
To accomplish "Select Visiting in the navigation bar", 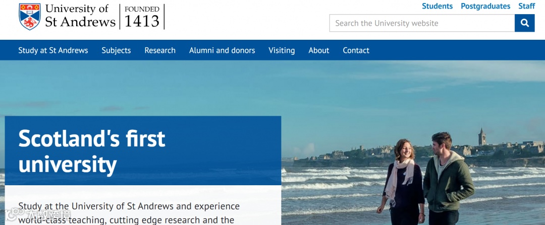I will point(282,50).
